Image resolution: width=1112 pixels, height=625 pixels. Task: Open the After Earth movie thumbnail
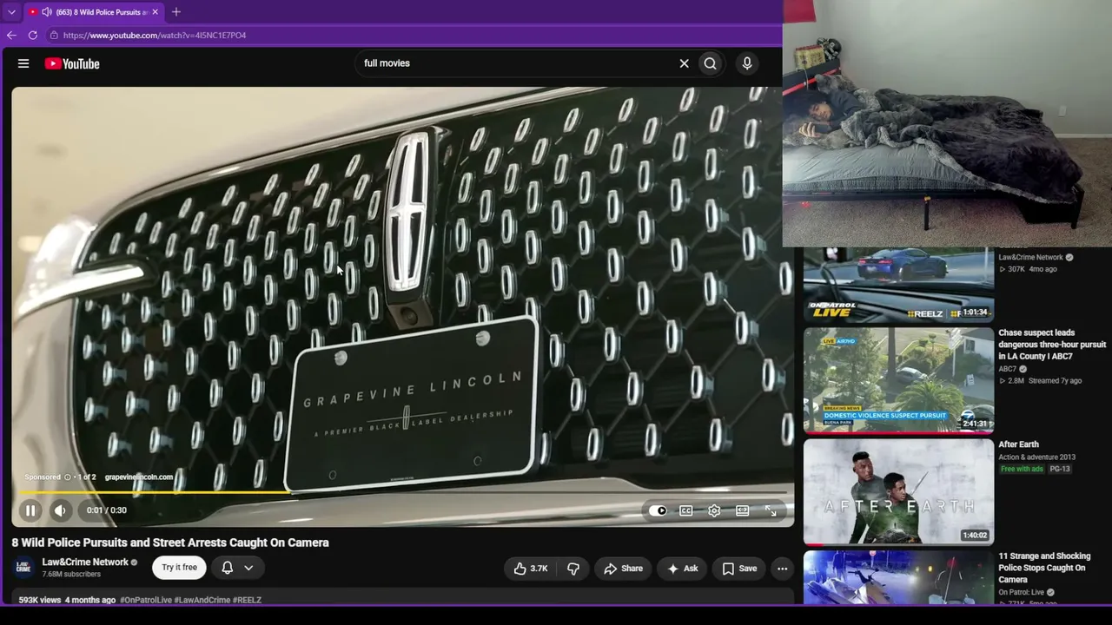coord(898,492)
